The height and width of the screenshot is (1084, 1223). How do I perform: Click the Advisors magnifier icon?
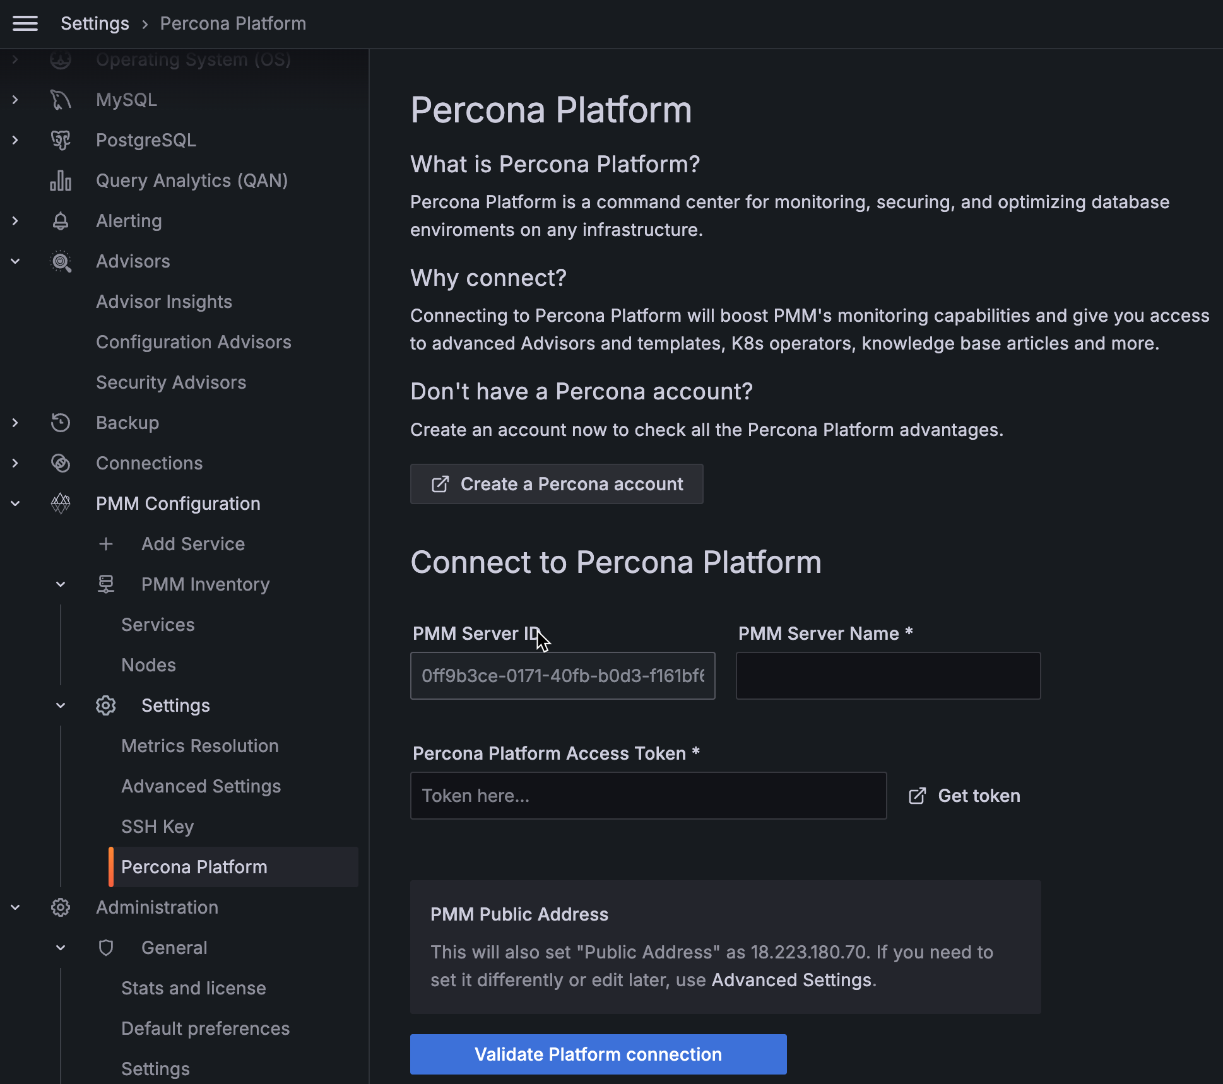[x=62, y=262]
